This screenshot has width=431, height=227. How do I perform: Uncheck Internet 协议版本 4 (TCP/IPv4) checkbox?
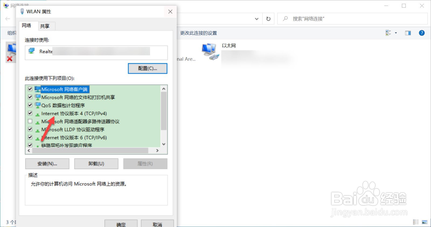(30, 113)
